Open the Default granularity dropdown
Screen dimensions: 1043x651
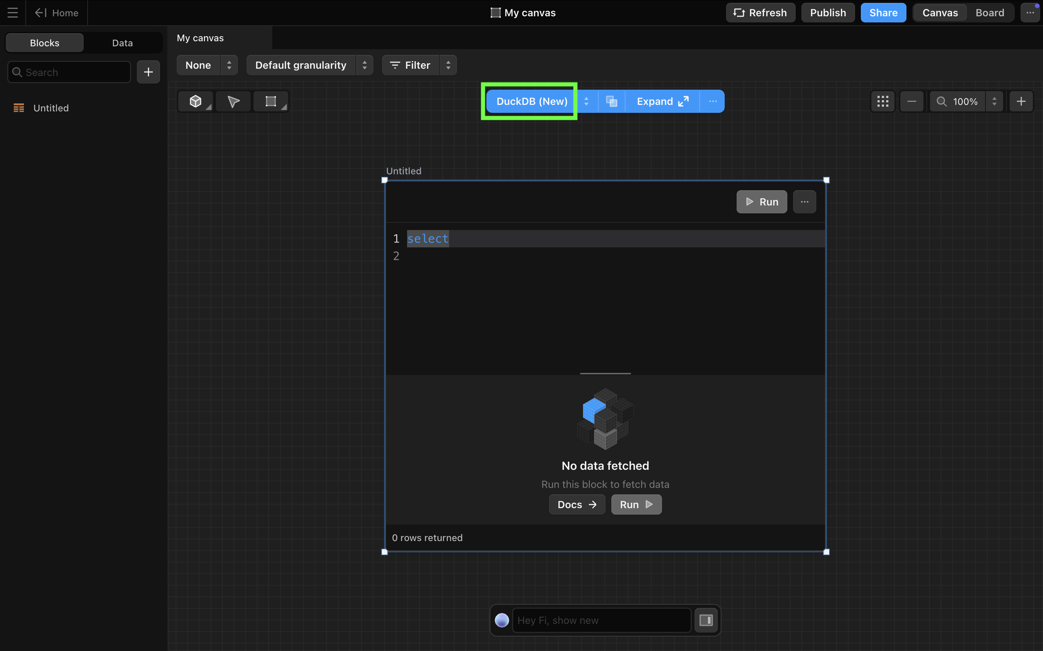pyautogui.click(x=309, y=65)
